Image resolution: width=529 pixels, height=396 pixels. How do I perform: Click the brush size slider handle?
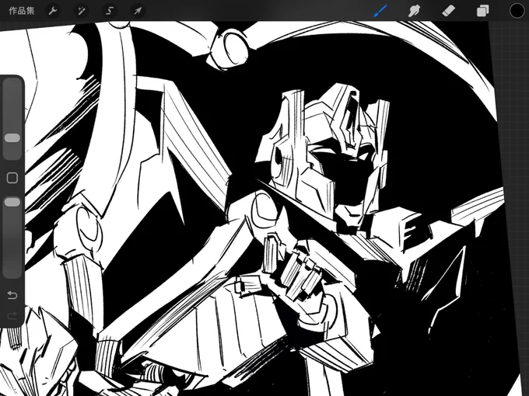[12, 137]
